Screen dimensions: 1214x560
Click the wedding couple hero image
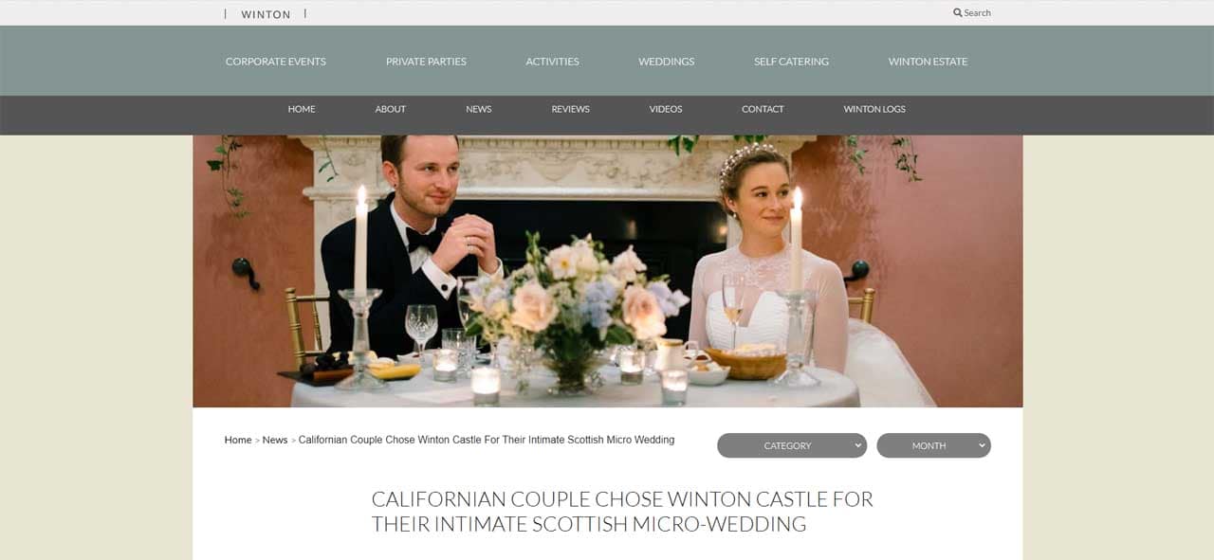(607, 271)
